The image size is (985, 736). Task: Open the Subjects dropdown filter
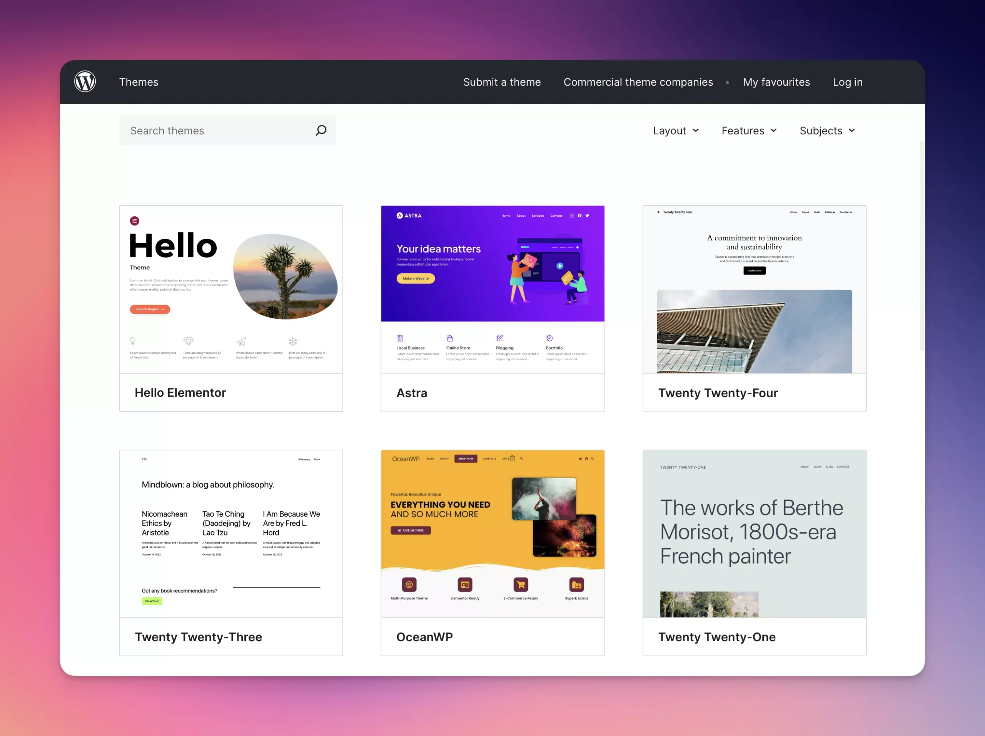(827, 131)
